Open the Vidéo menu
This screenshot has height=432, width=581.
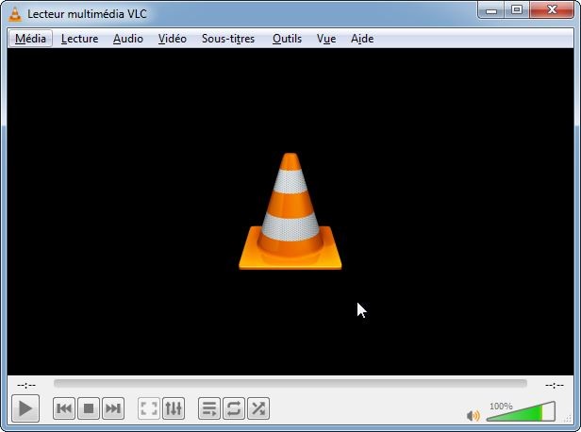click(x=173, y=39)
